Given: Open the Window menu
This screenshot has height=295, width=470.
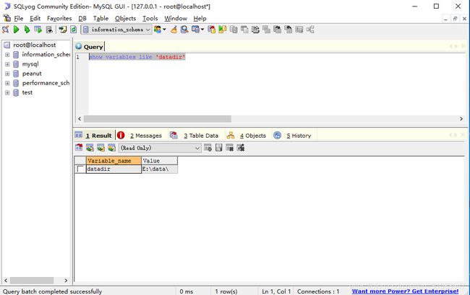Looking at the screenshot, I should (176, 19).
